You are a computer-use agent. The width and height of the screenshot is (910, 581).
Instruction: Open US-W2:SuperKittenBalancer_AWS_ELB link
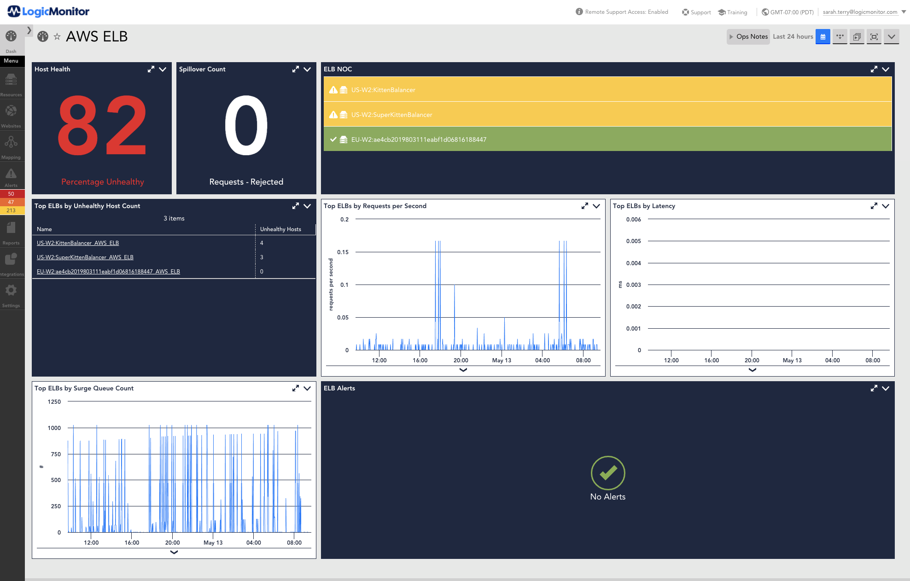85,257
